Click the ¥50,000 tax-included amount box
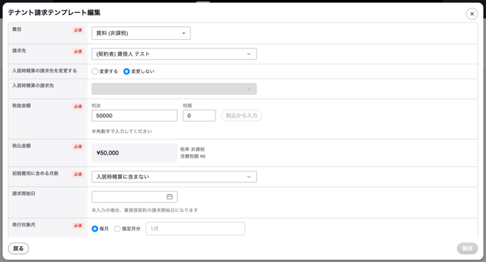Image resolution: width=486 pixels, height=262 pixels. (134, 153)
